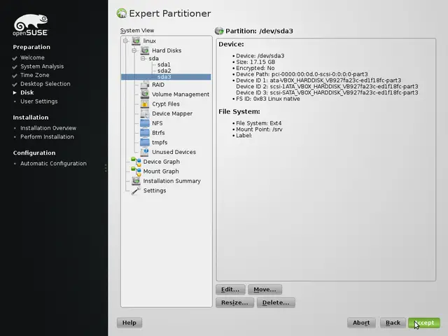
Task: Open the Hard Disks view
Action: pyautogui.click(x=167, y=50)
